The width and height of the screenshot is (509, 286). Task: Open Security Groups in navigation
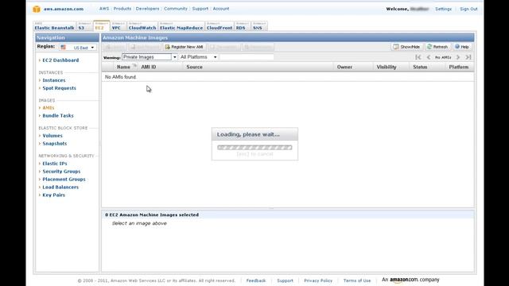[61, 172]
